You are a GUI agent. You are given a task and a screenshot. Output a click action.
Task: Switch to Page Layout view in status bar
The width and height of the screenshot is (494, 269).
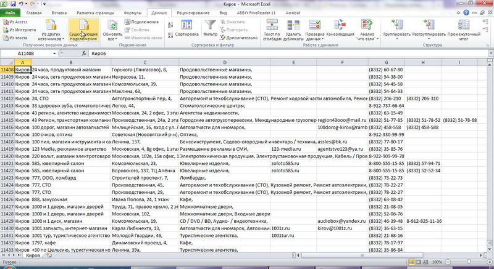pyautogui.click(x=419, y=262)
